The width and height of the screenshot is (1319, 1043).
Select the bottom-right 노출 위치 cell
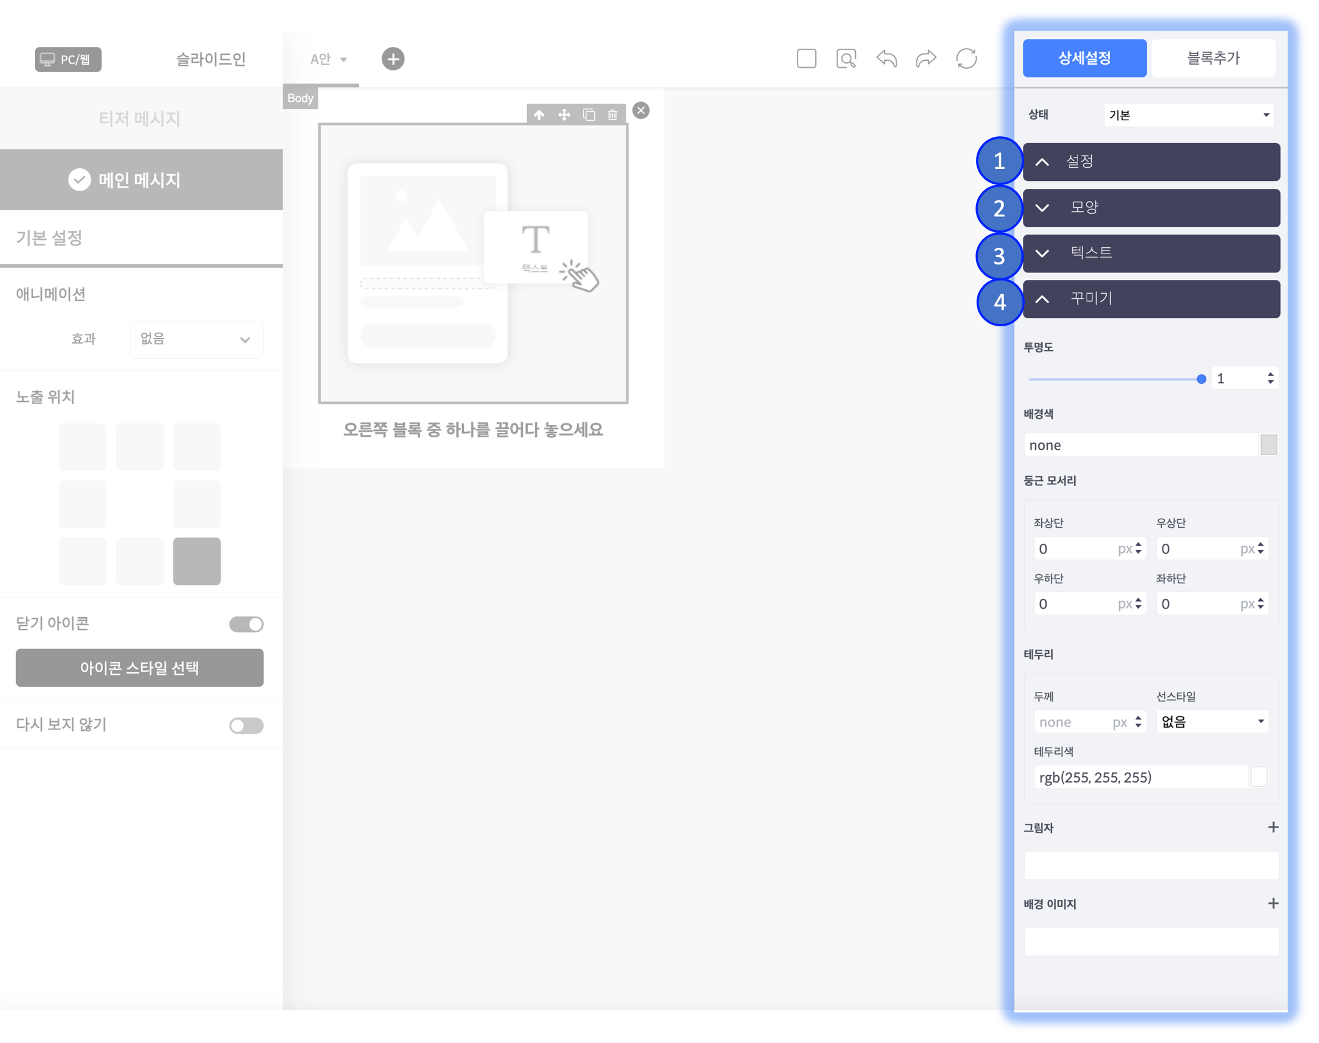point(196,561)
